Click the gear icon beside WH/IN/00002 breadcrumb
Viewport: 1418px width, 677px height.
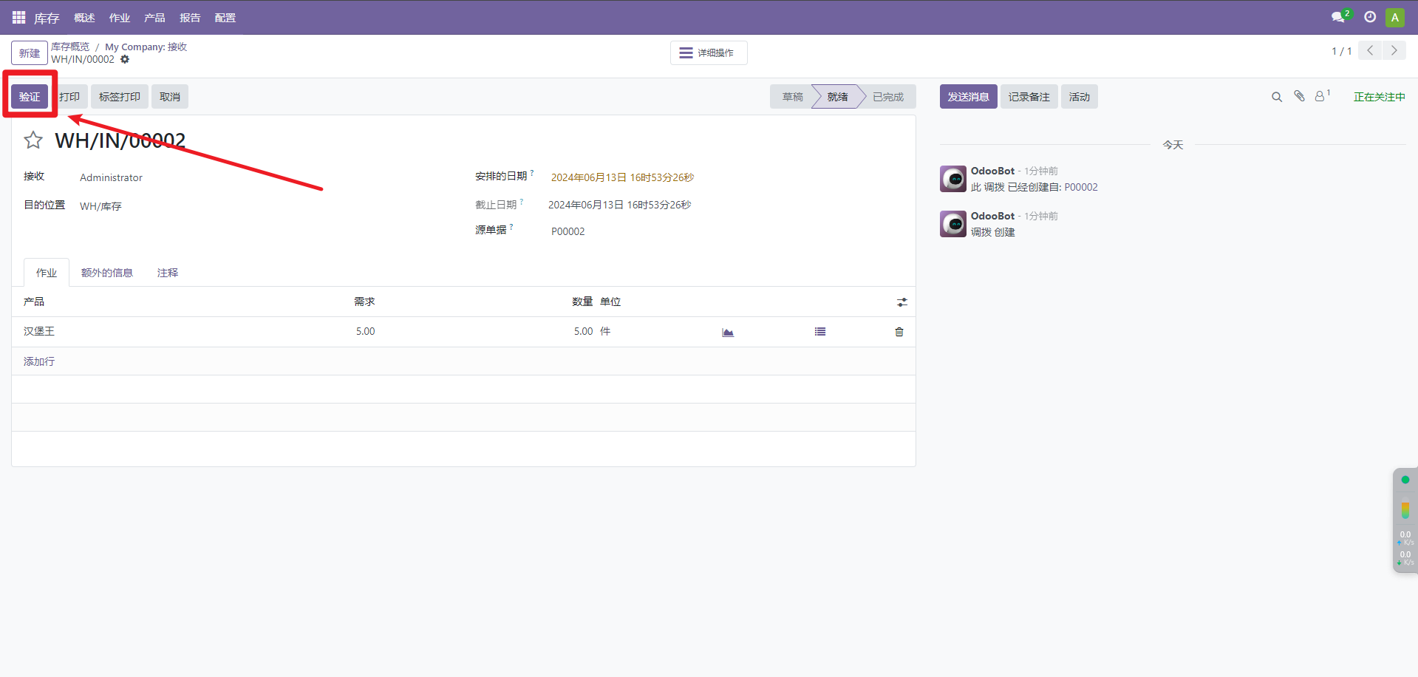tap(125, 59)
